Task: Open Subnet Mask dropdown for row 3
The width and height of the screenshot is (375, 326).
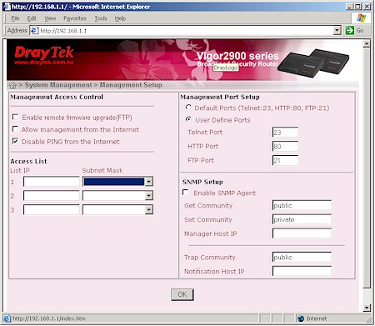Action: point(149,210)
